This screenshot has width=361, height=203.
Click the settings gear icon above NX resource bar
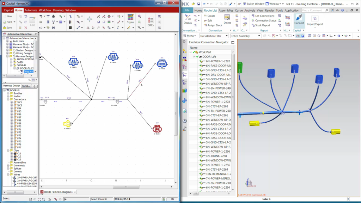184,42
